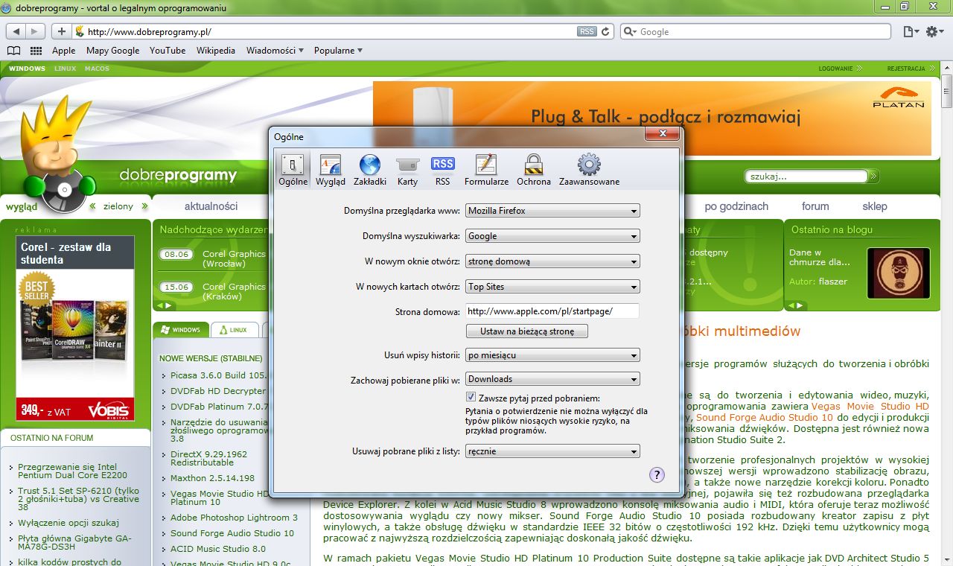
Task: Open the Zaawansowane advanced pane
Action: tap(589, 170)
